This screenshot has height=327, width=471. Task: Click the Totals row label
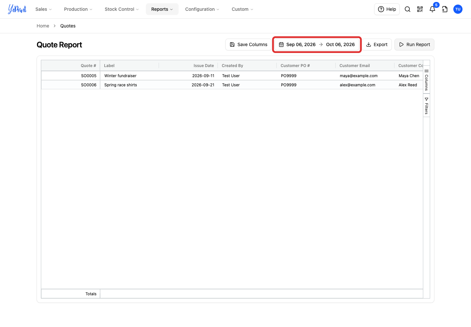[x=91, y=294]
